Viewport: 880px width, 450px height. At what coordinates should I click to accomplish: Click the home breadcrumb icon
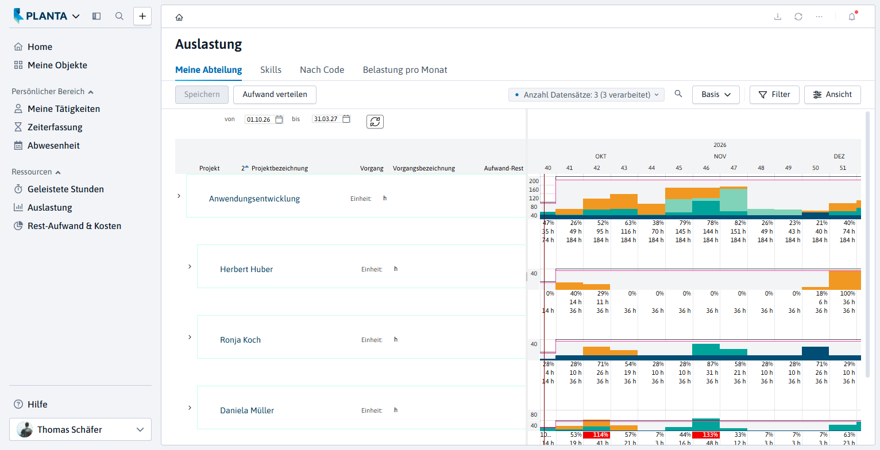(x=179, y=17)
